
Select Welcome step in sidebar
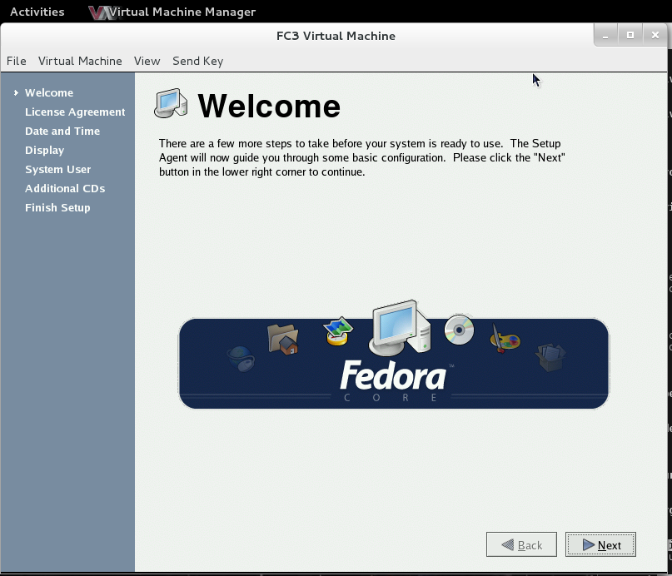coord(49,92)
